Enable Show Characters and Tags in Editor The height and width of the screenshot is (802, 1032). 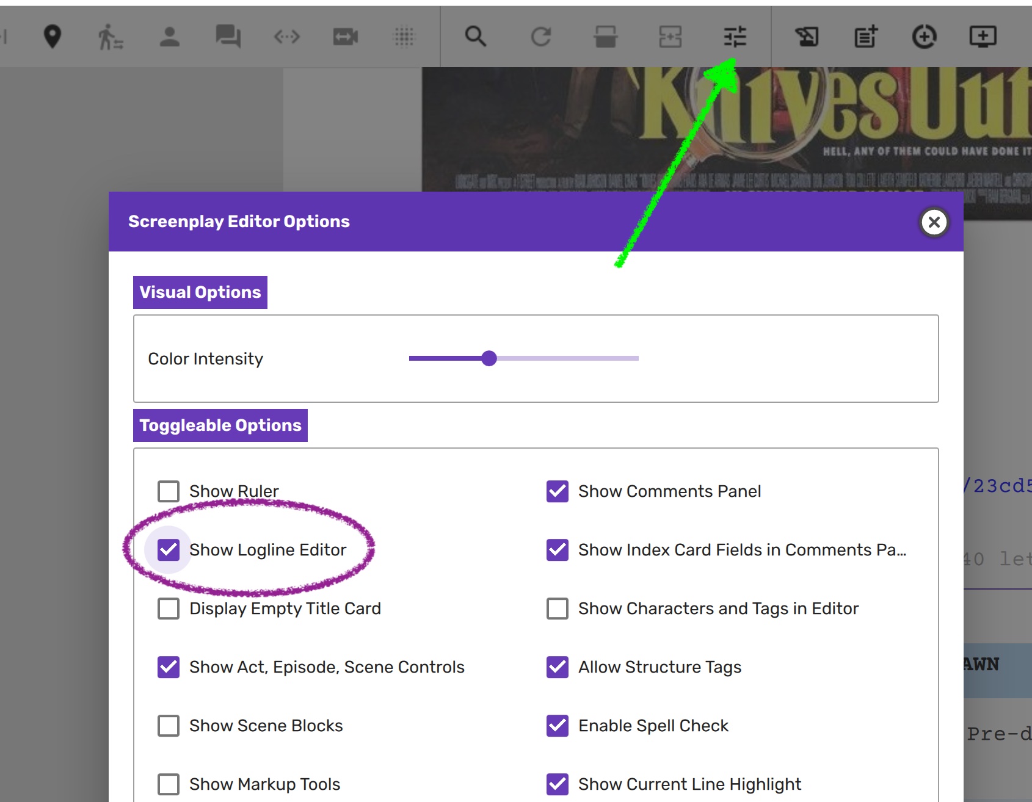point(558,609)
